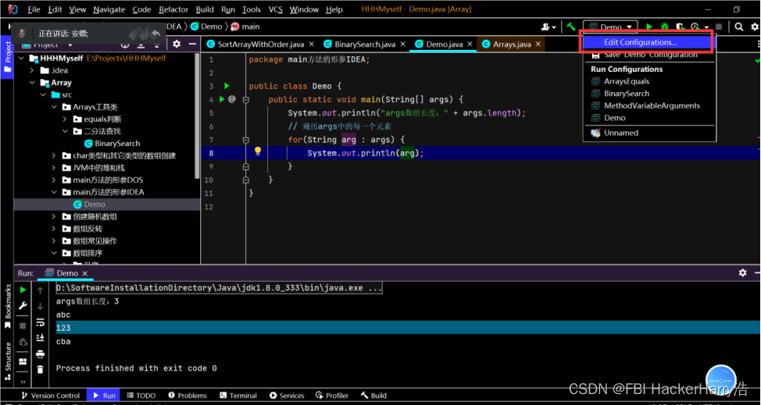The height and width of the screenshot is (405, 761).
Task: Switch to the SortArrayWithOrder.java tab
Action: tap(261, 44)
